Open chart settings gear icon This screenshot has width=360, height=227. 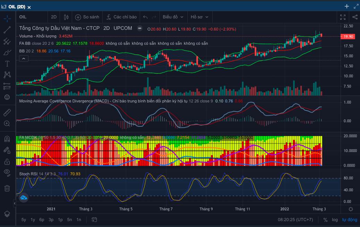[x=351, y=209]
